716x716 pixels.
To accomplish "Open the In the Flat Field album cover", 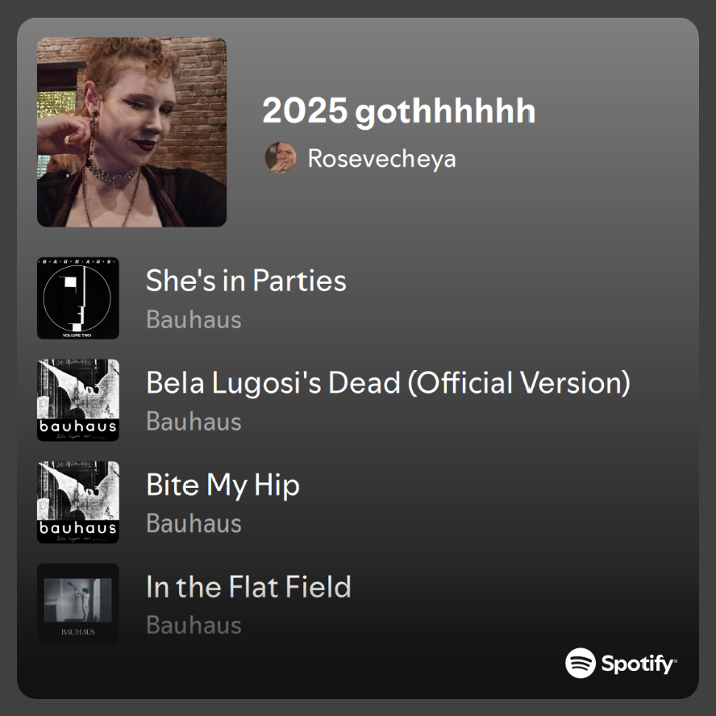I will [78, 604].
